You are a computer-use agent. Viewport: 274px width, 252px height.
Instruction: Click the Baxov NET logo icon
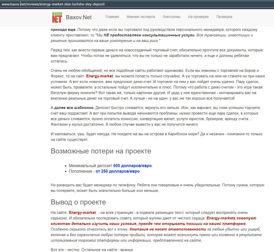point(57,17)
